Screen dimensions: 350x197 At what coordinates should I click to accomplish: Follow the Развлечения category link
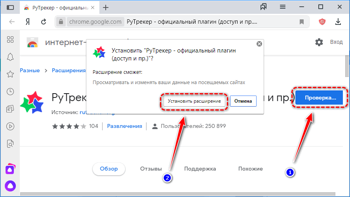pyautogui.click(x=125, y=126)
